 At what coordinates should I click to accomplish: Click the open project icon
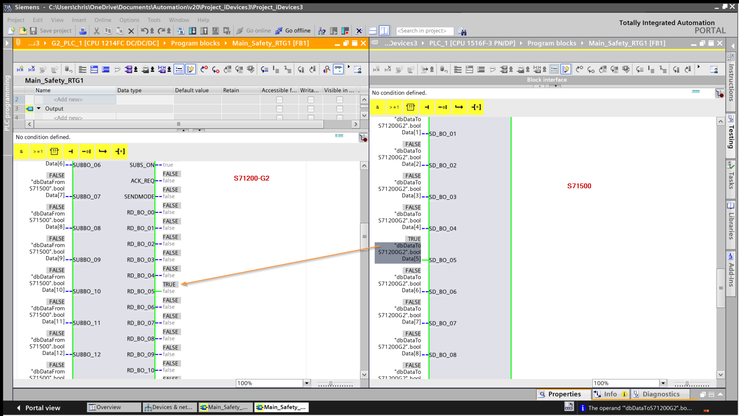coord(23,31)
